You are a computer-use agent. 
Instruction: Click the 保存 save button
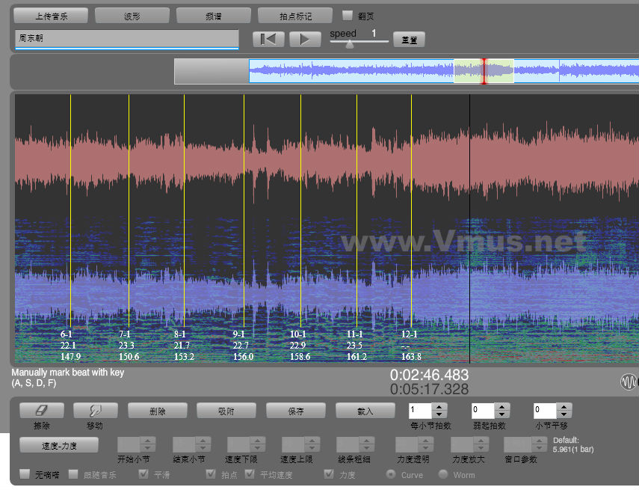[295, 411]
